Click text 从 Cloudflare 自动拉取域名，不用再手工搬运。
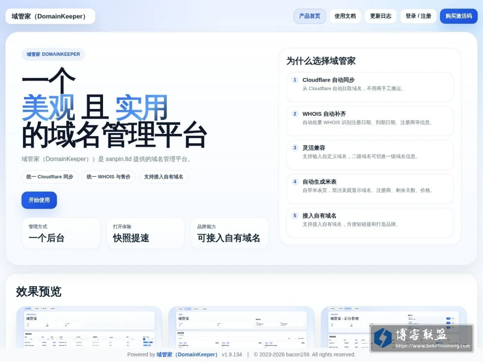The height and width of the screenshot is (362, 483). click(354, 88)
